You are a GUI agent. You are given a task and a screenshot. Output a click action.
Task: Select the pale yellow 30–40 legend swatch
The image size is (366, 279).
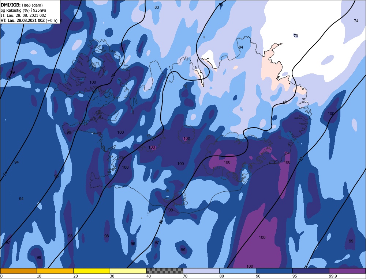point(128,271)
